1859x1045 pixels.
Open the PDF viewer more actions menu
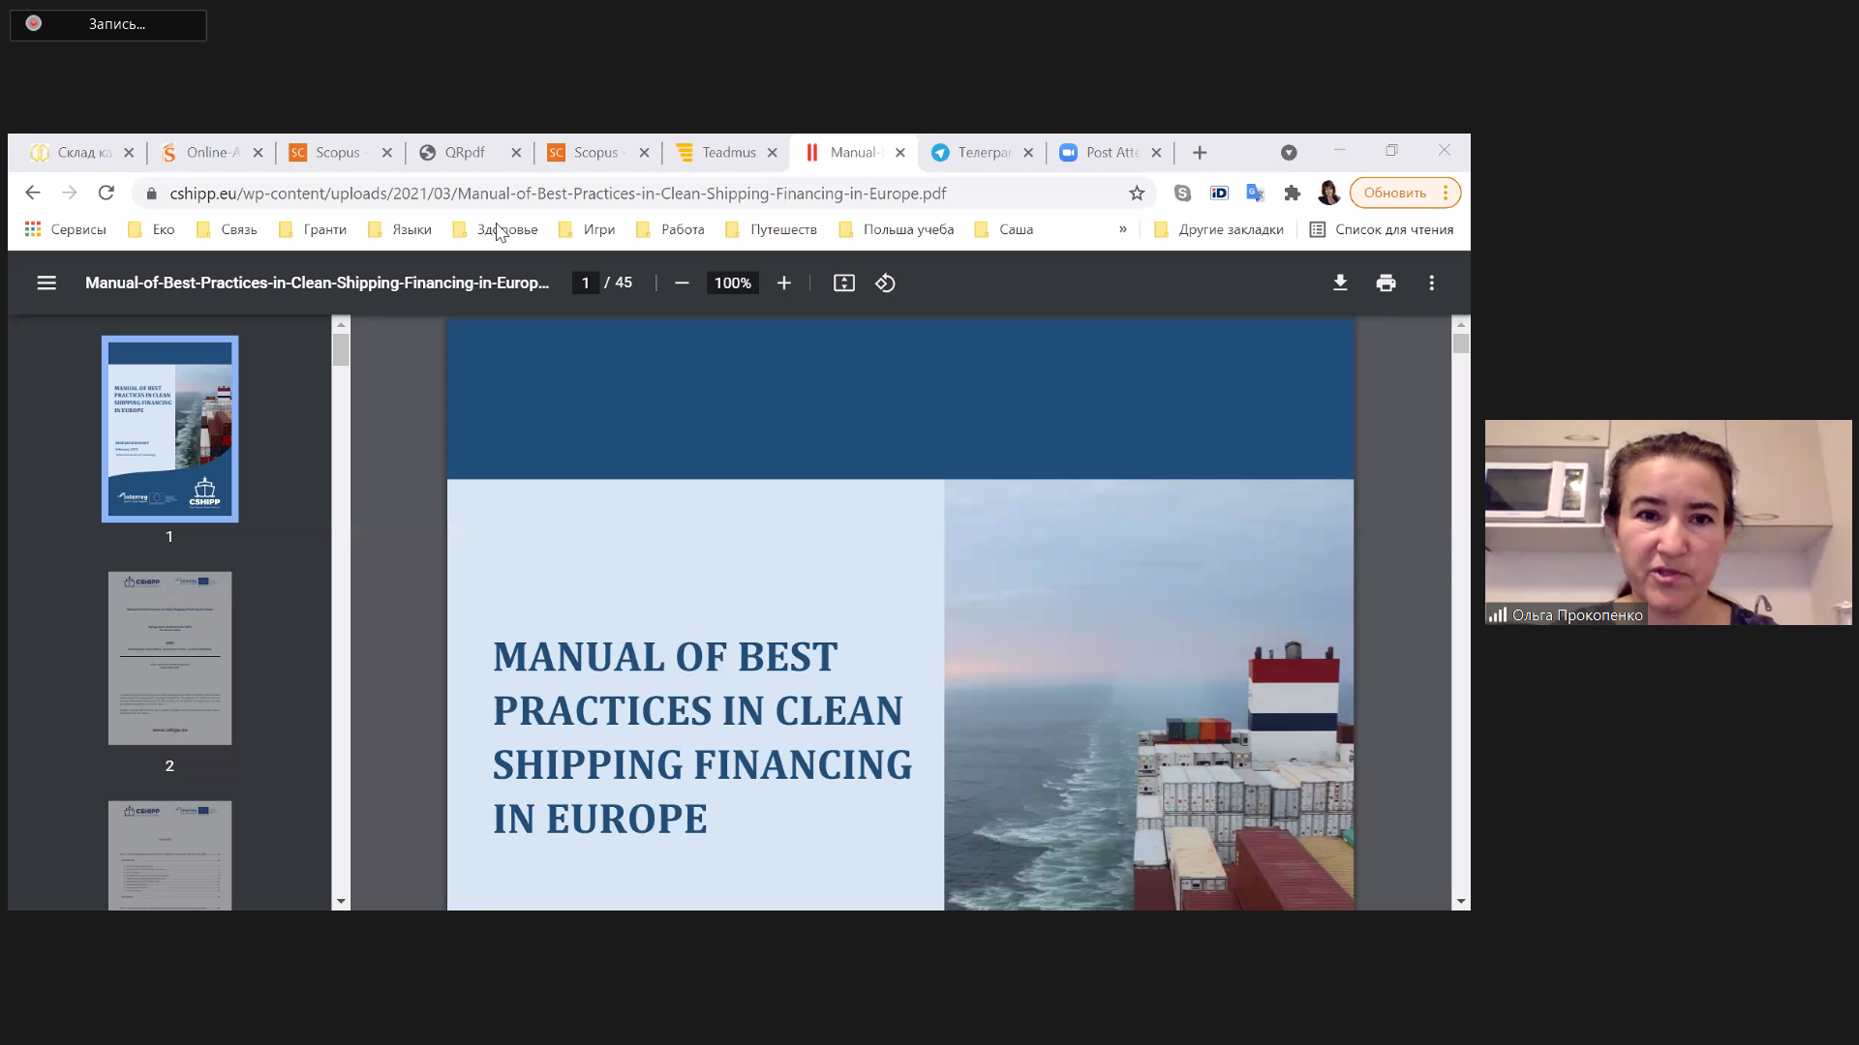point(1432,284)
